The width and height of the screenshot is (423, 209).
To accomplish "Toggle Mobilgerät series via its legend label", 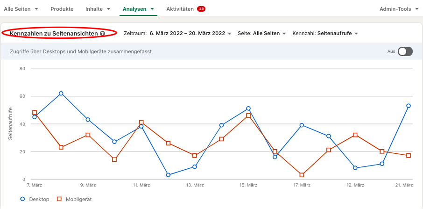I will tap(78, 199).
